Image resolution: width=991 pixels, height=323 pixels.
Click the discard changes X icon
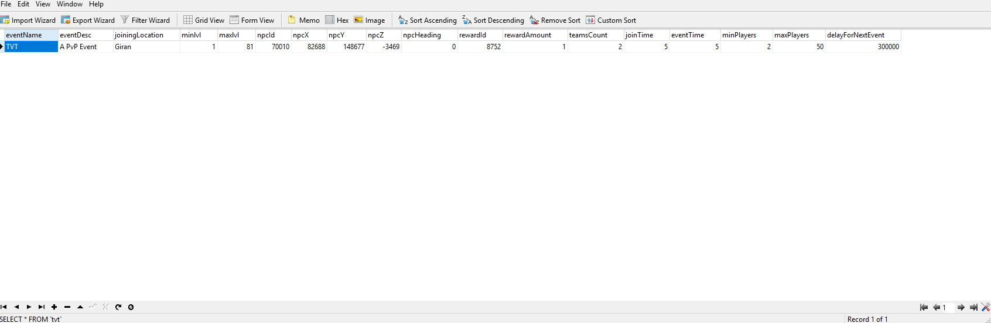(x=105, y=307)
